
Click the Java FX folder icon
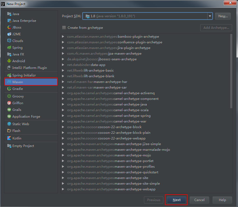coord(9,54)
